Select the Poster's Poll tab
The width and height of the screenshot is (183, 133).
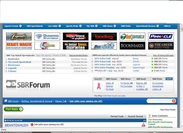59,55
